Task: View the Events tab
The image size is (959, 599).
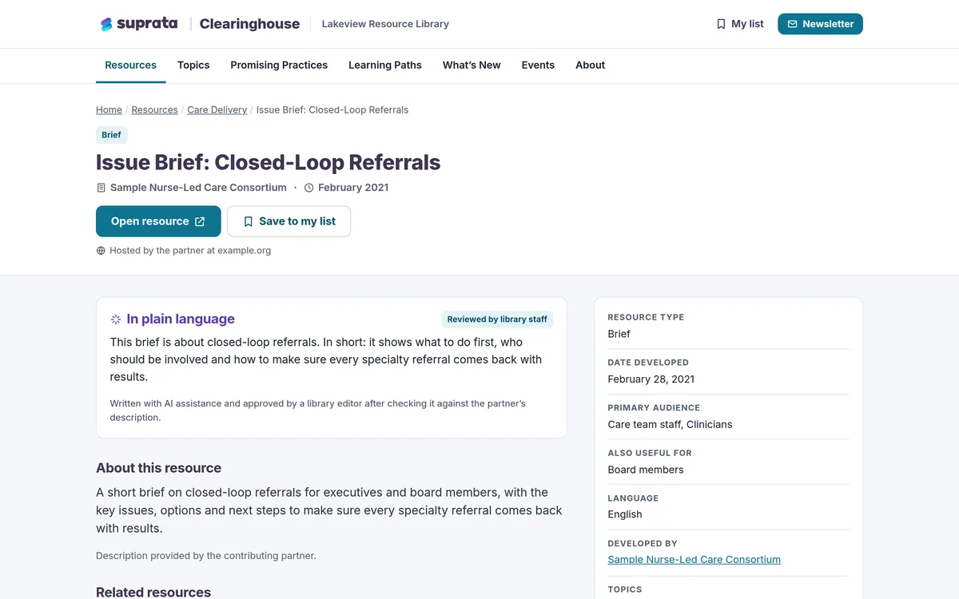Action: [538, 65]
